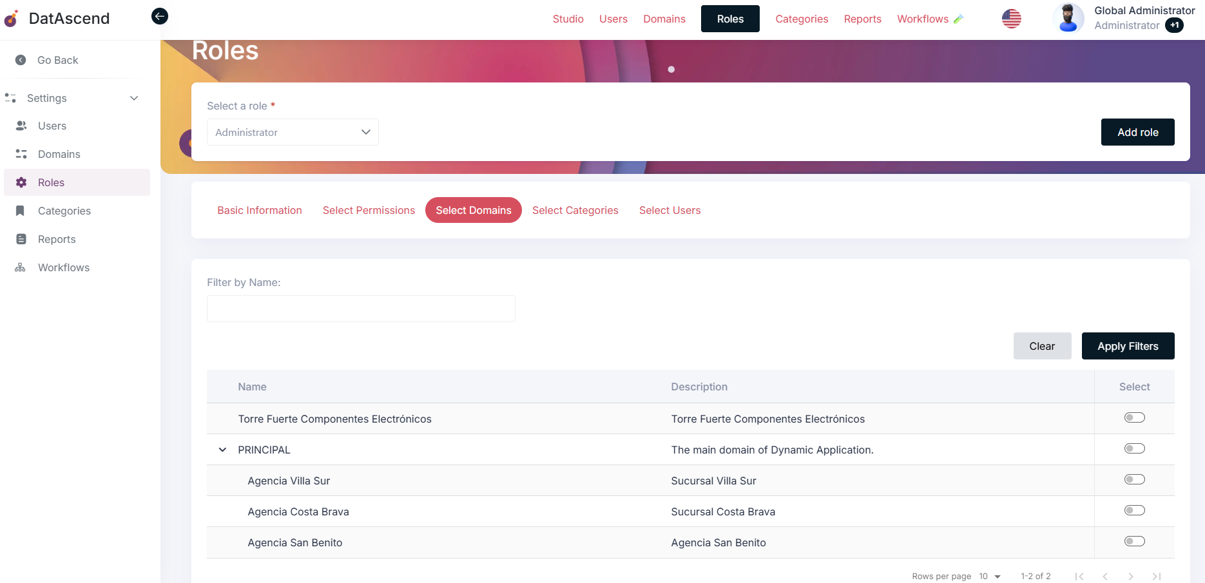Click the Roles gear icon in sidebar
Viewport: 1205px width, 583px height.
21,182
